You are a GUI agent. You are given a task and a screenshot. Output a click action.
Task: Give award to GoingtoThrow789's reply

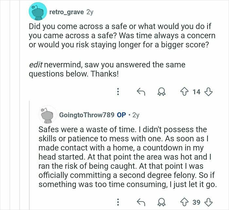[x=162, y=202]
